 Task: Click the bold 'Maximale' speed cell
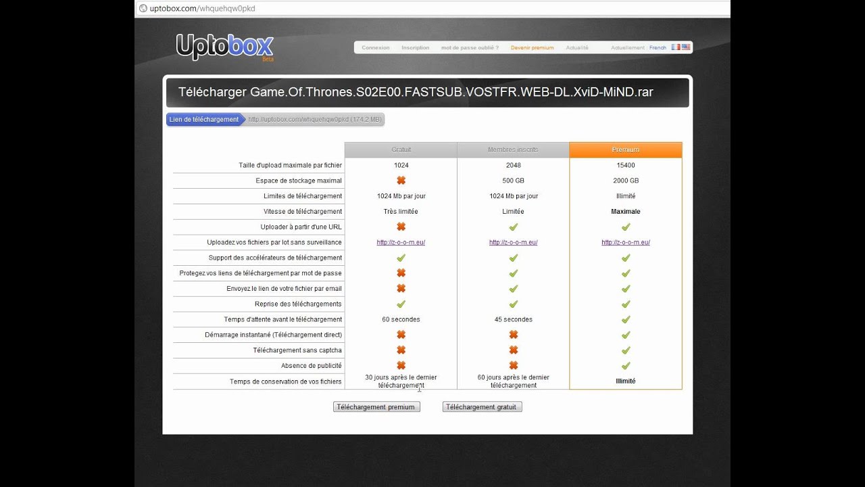(x=626, y=212)
